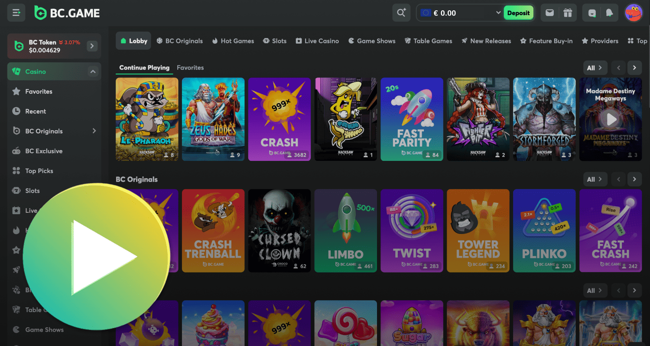Click All button for Continue Playing row
The image size is (650, 346).
pos(595,67)
